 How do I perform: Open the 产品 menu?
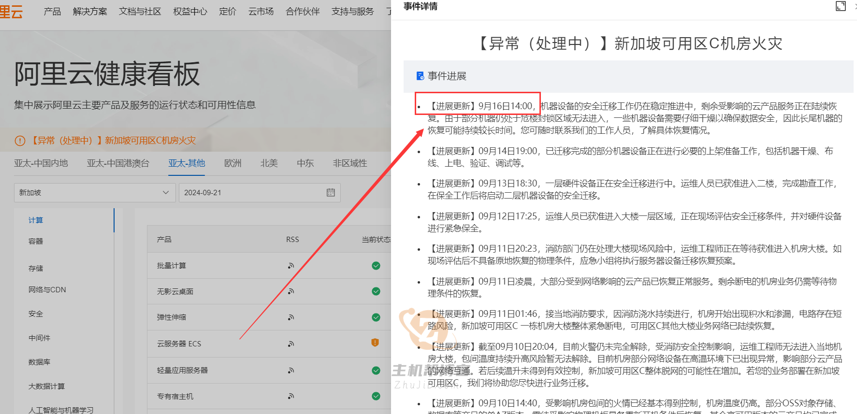pyautogui.click(x=52, y=11)
